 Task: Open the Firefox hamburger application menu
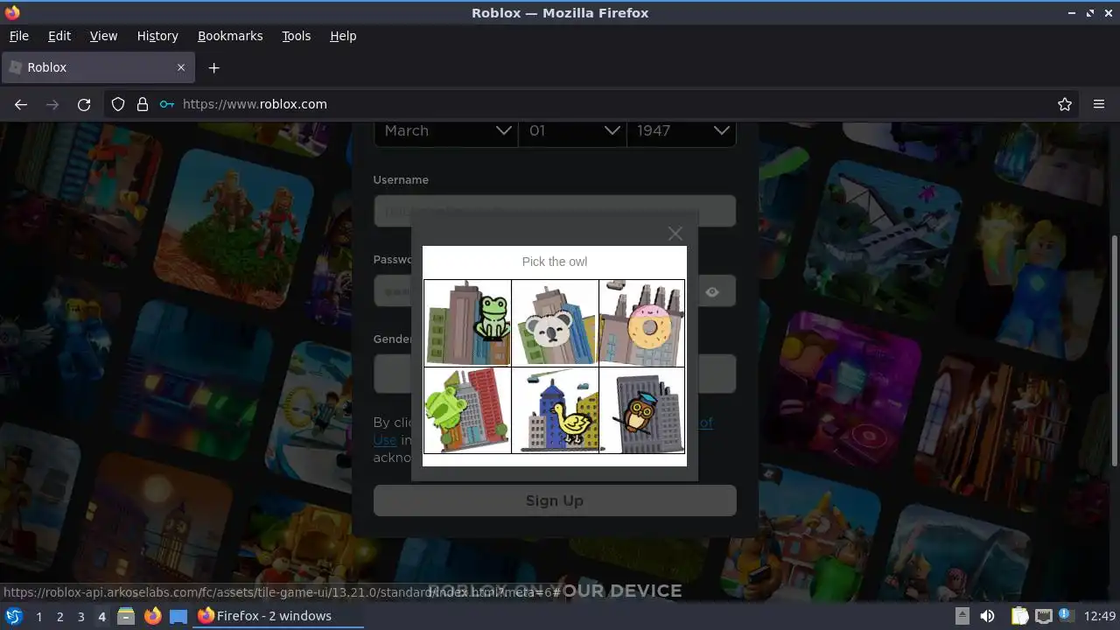1099,104
